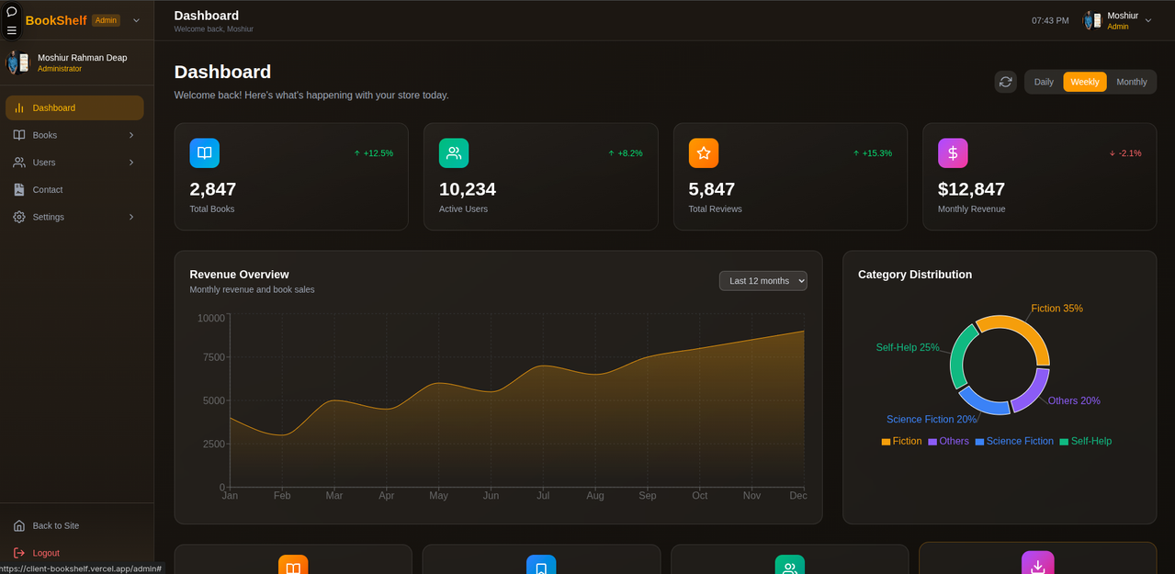
Task: Open the Last 12 months dropdown
Action: 763,281
